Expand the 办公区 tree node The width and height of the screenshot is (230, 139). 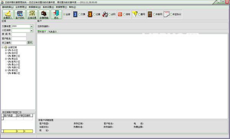point(6,50)
